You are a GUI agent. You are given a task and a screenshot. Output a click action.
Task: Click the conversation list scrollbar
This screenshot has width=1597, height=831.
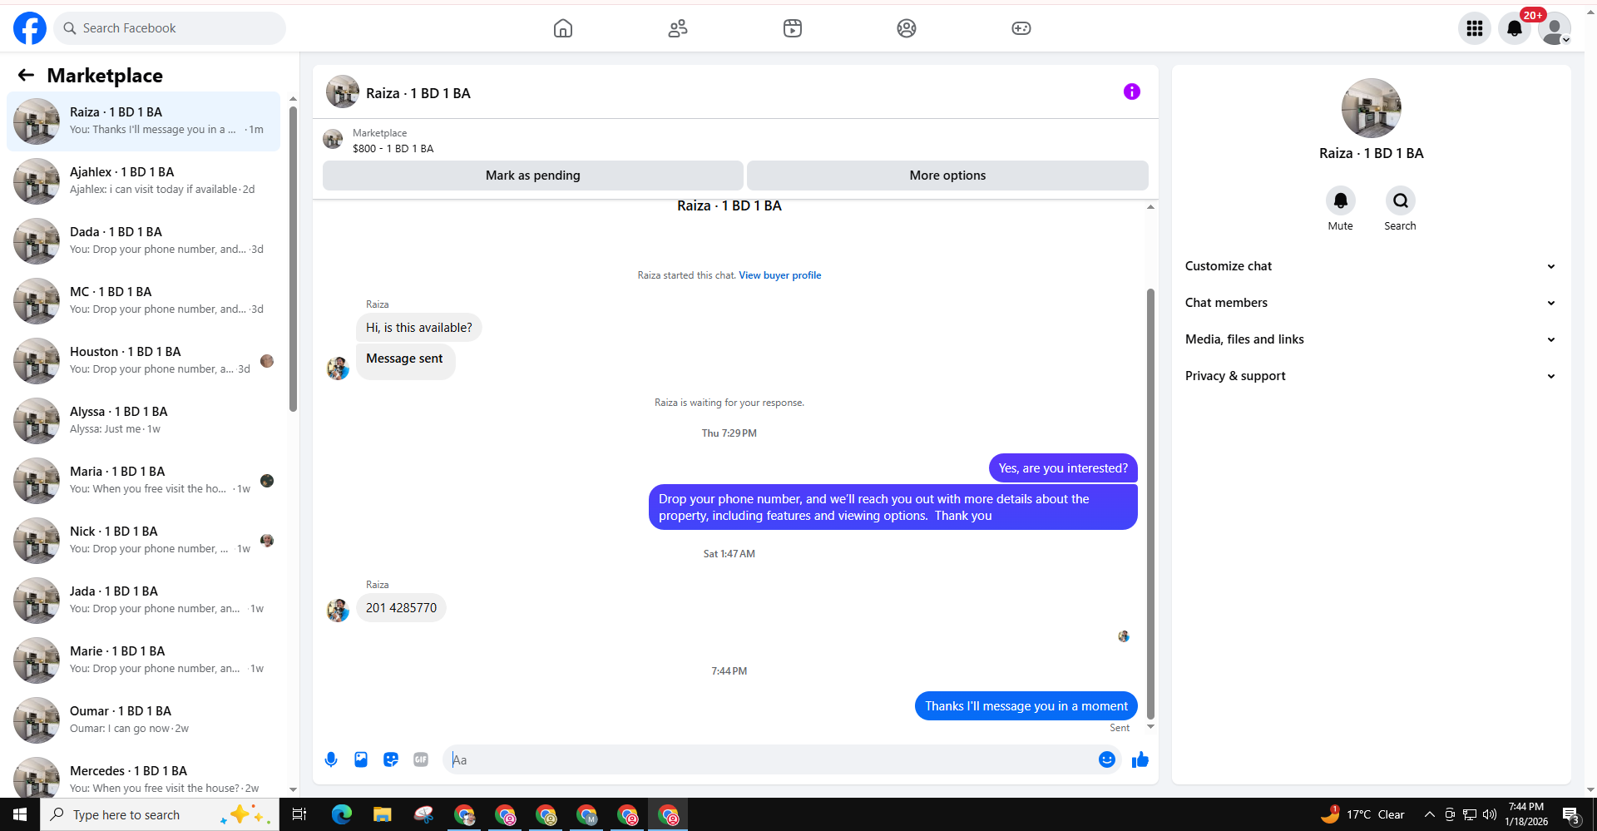293,259
